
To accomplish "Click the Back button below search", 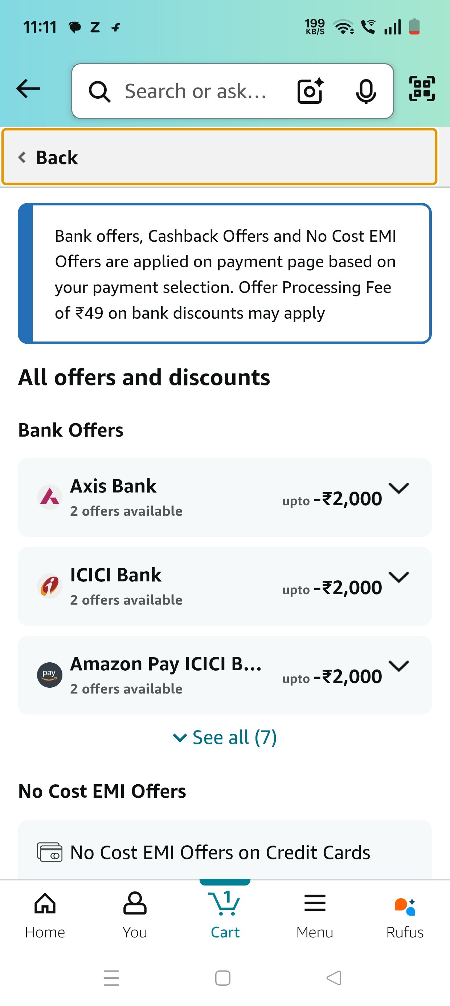I will 219,157.
